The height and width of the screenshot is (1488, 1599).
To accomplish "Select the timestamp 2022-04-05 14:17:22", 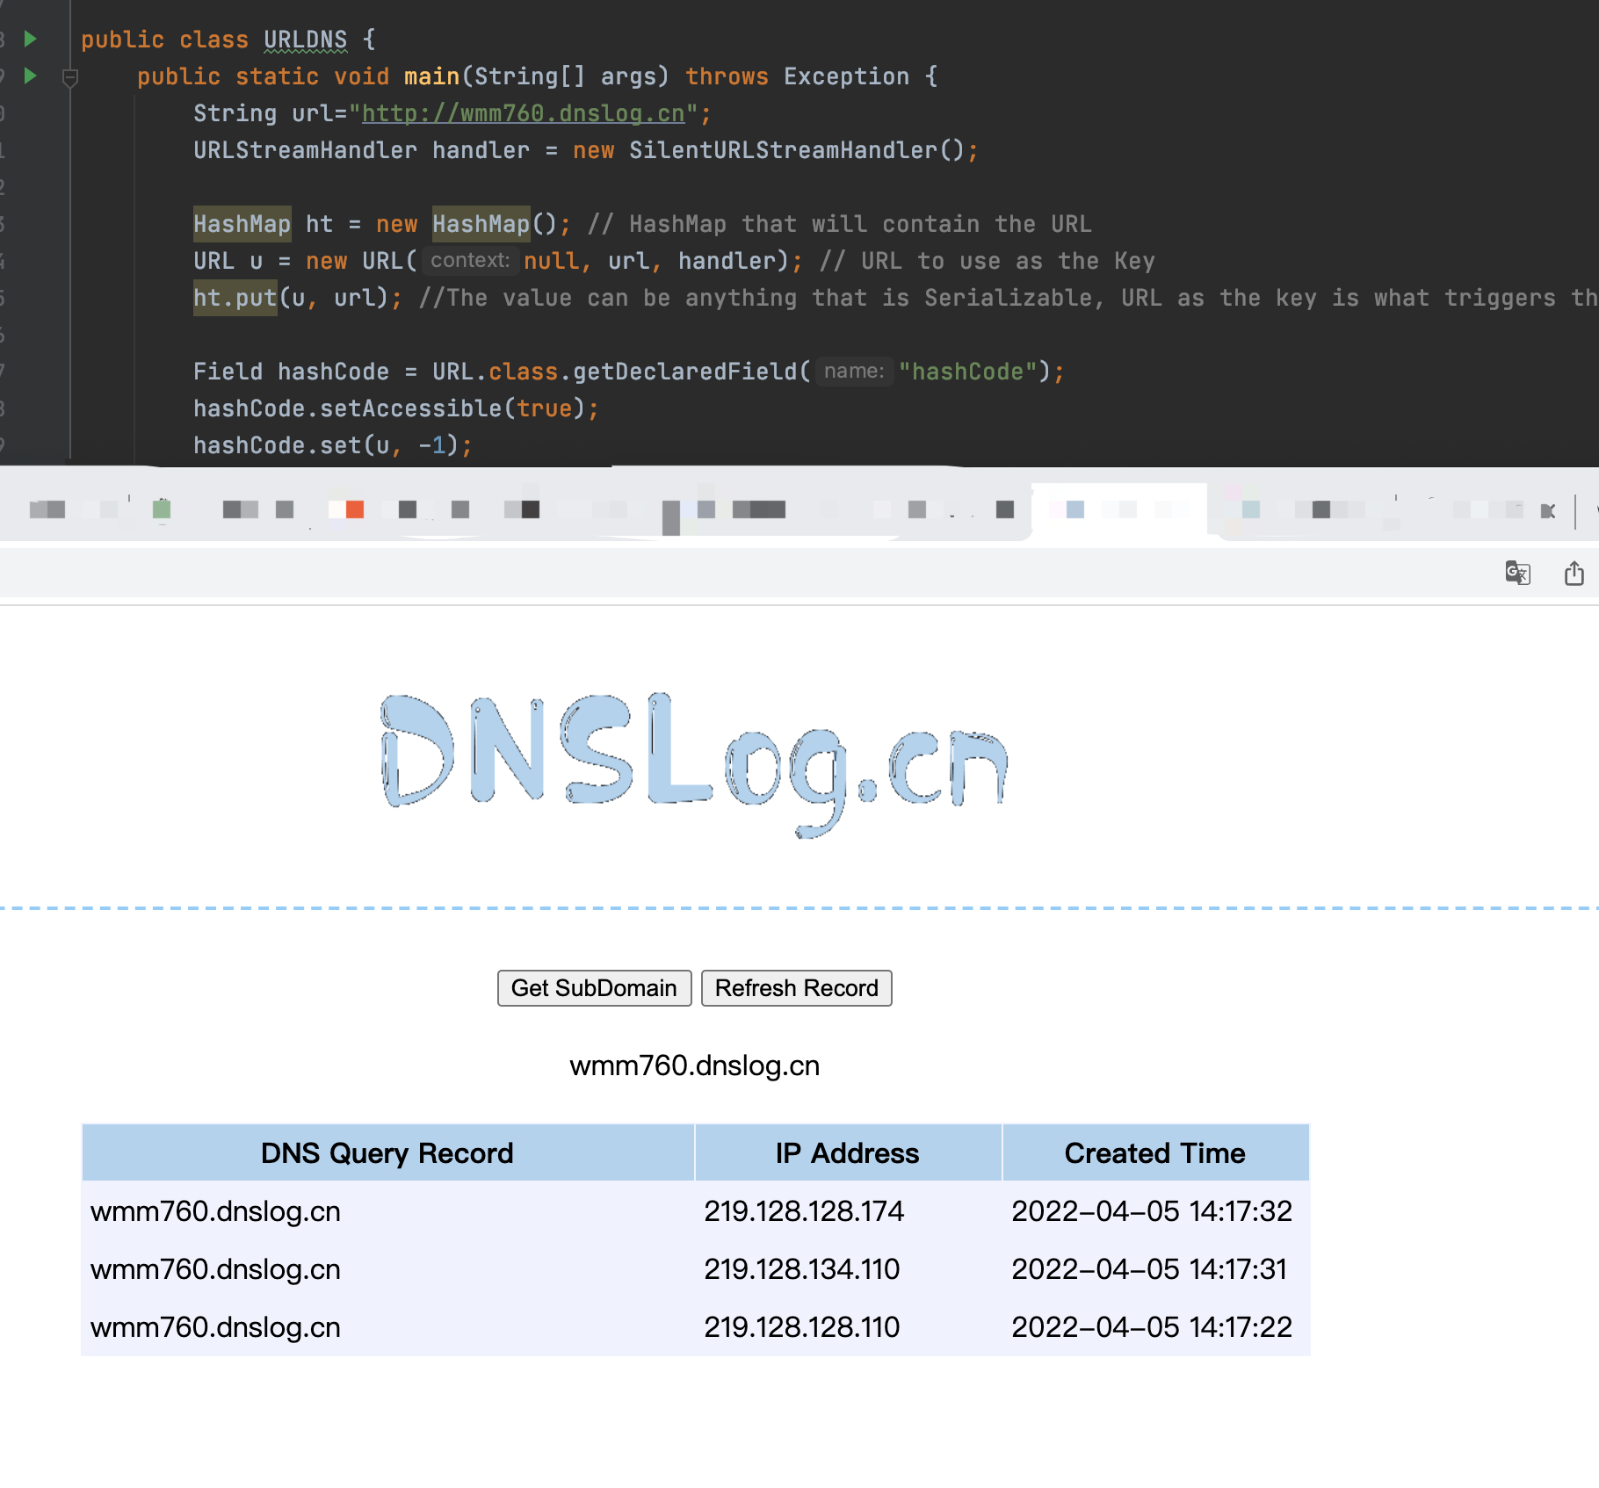I will [1152, 1327].
